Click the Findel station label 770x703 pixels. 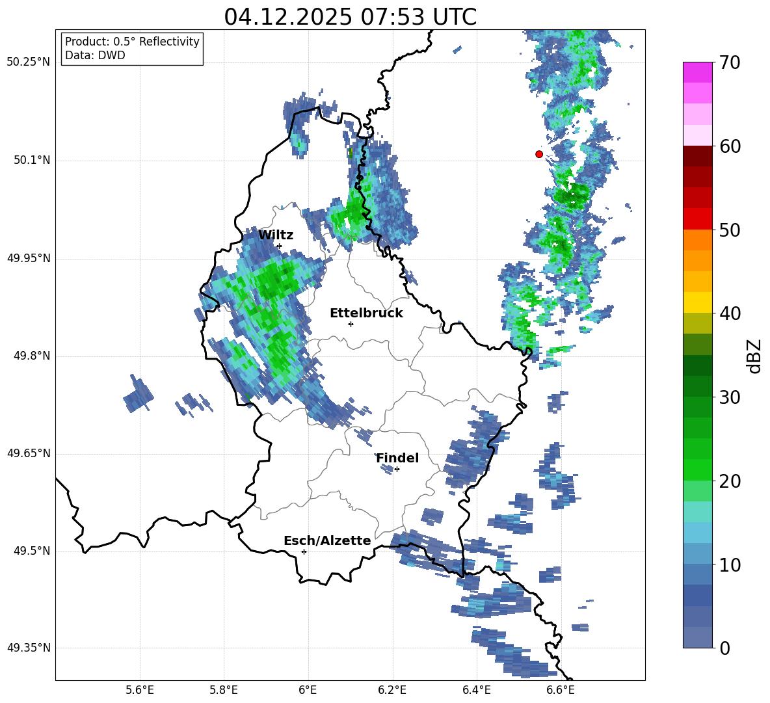pyautogui.click(x=397, y=458)
